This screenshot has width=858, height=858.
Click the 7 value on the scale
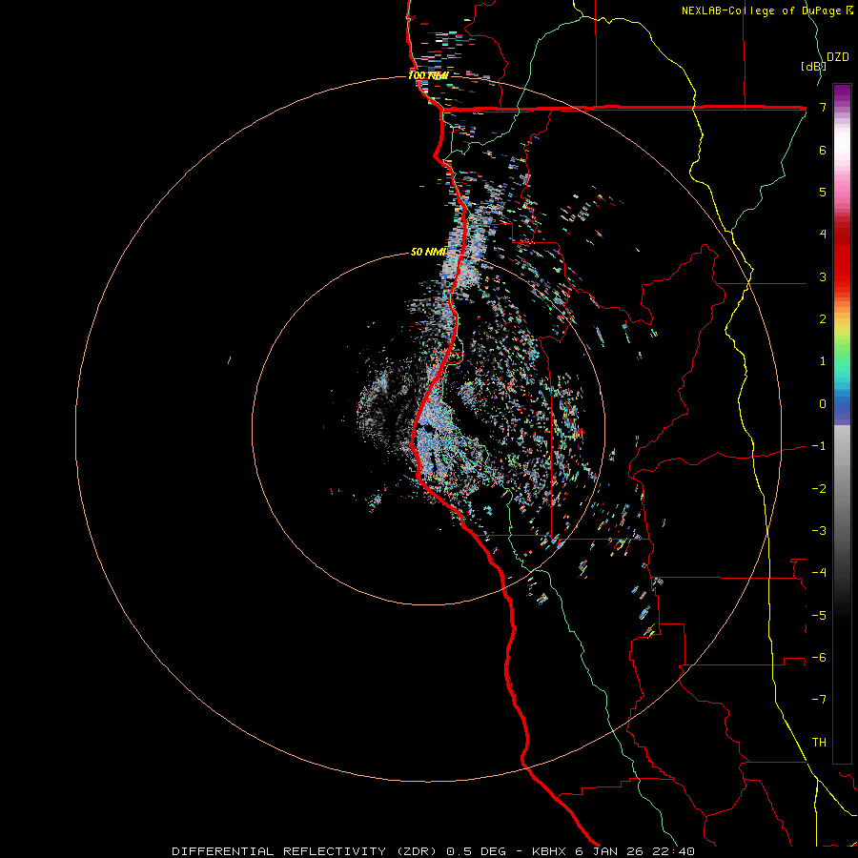point(823,107)
